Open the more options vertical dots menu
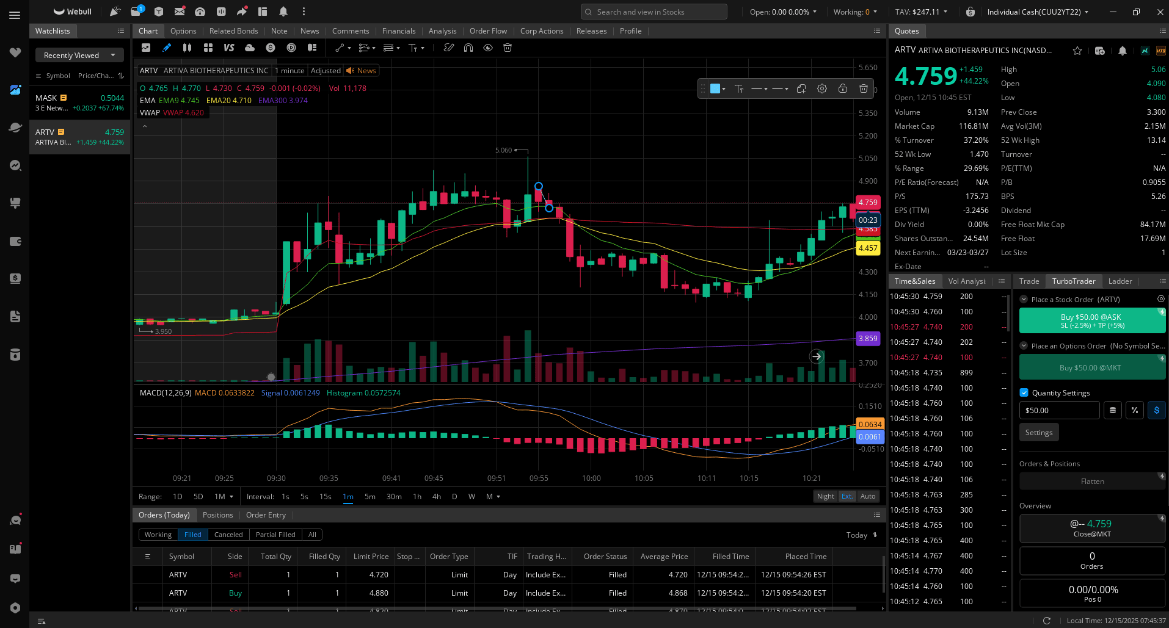 click(x=304, y=12)
